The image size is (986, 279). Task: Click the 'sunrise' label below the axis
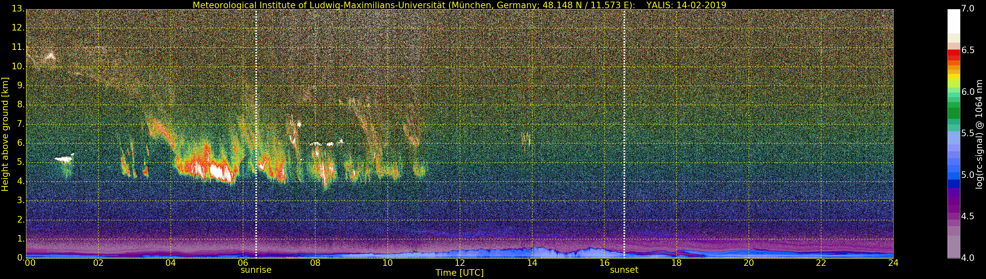(256, 270)
